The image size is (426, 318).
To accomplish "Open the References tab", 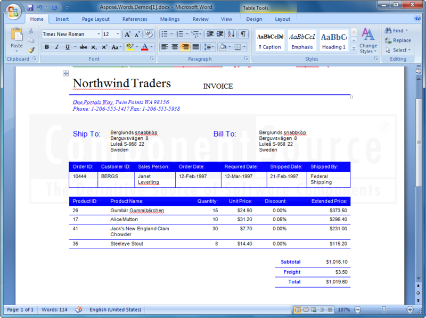I will click(x=135, y=19).
